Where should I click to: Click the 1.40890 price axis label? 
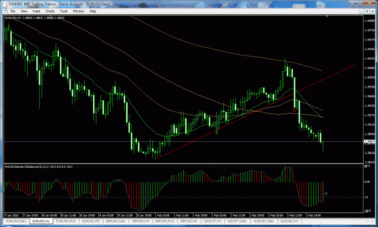[370, 21]
